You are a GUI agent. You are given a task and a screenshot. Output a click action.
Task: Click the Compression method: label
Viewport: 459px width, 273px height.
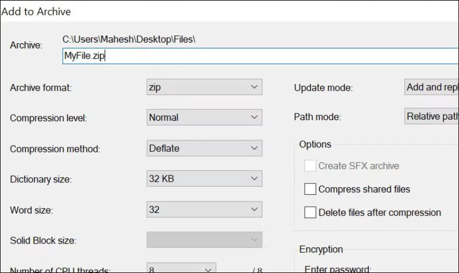pyautogui.click(x=55, y=149)
